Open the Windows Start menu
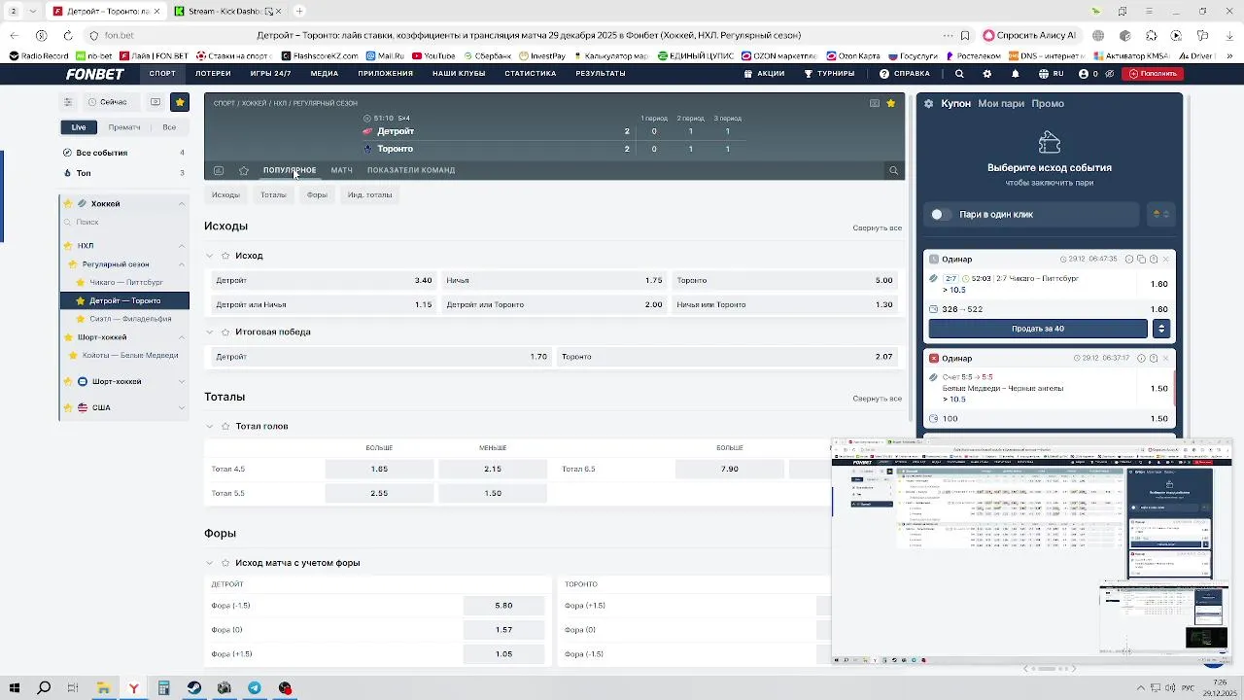 [x=15, y=688]
